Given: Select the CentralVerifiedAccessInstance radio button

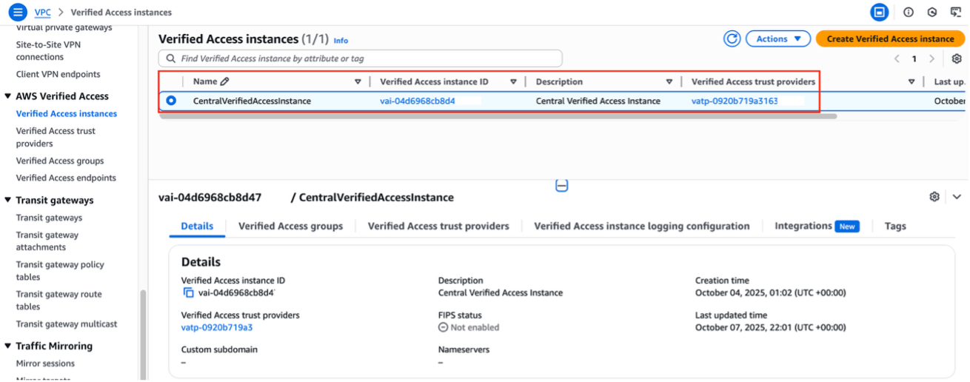Looking at the screenshot, I should (x=172, y=101).
